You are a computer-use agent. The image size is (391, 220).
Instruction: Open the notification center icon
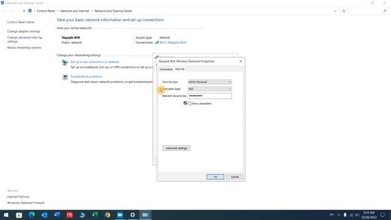click(x=383, y=215)
